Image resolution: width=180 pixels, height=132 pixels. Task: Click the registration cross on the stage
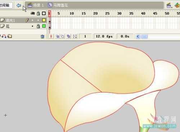[x=5, y=115]
